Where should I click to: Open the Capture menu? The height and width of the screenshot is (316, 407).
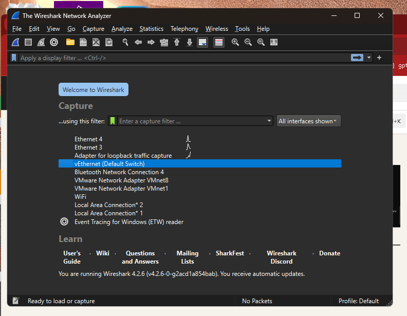point(94,29)
